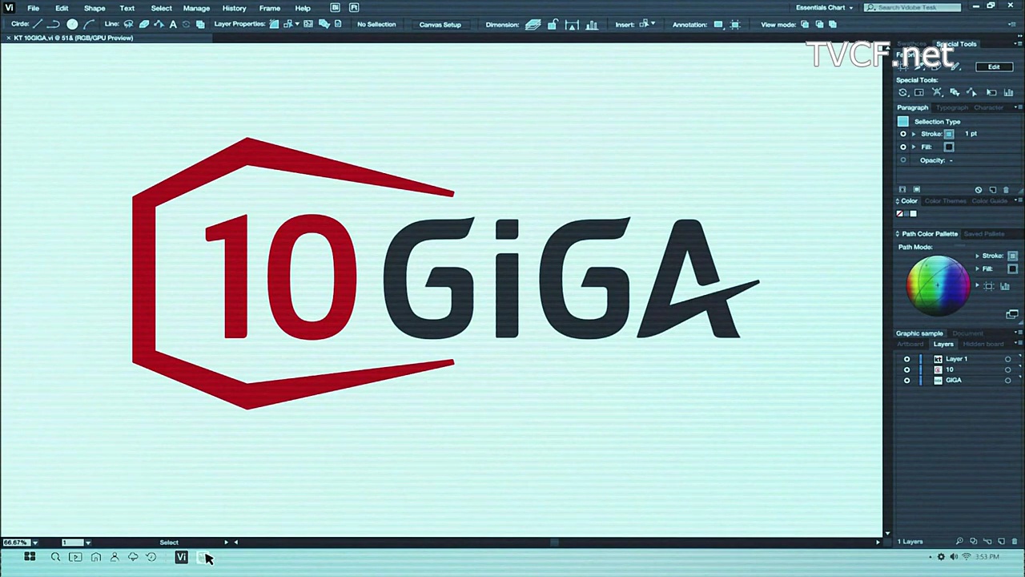This screenshot has height=577, width=1025.
Task: Open the zoom level dropdown at bottom left
Action: [x=34, y=543]
